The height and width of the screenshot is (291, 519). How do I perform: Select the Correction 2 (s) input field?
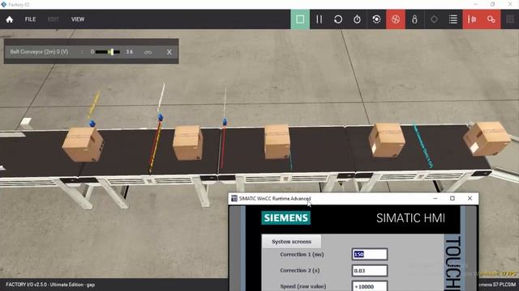tap(370, 271)
